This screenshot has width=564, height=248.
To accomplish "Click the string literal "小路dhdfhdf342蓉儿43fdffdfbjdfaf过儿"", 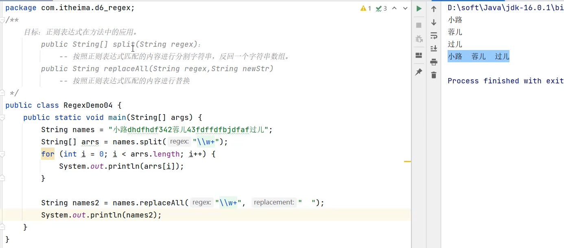I will 189,130.
